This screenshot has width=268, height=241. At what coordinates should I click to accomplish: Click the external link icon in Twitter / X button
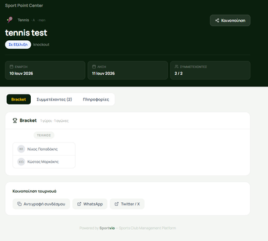(x=117, y=204)
